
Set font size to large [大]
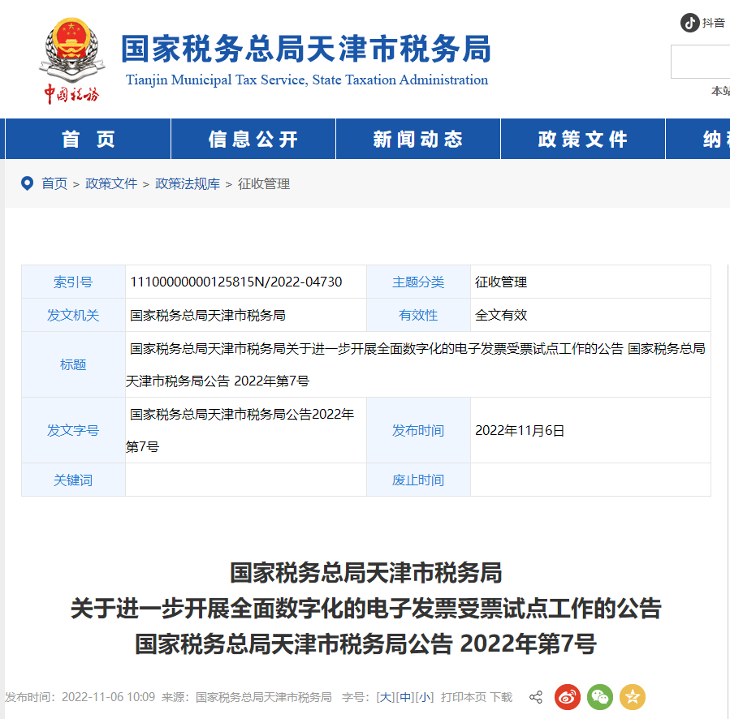386,697
